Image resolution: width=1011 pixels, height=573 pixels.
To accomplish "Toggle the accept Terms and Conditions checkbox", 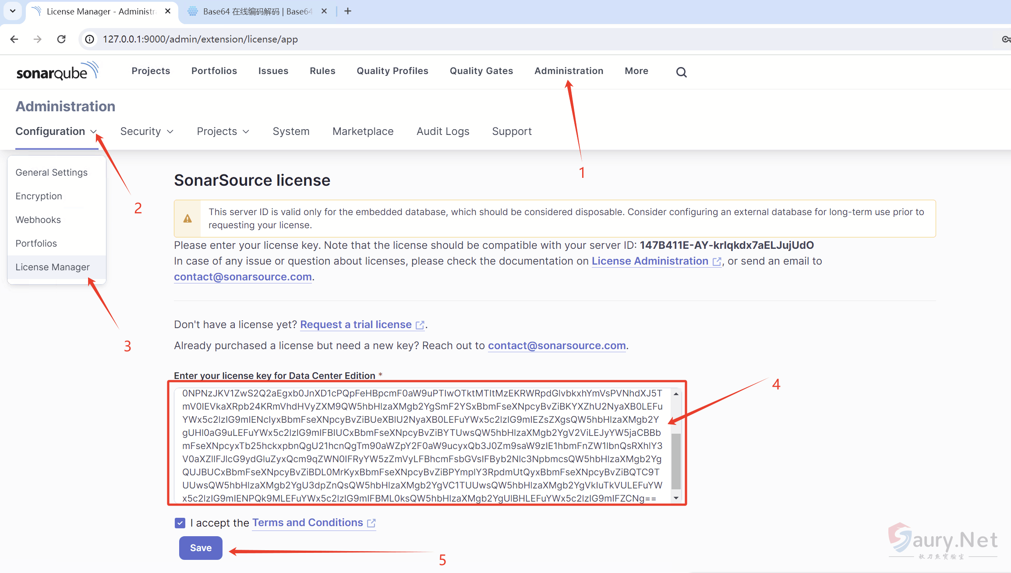I will [180, 523].
